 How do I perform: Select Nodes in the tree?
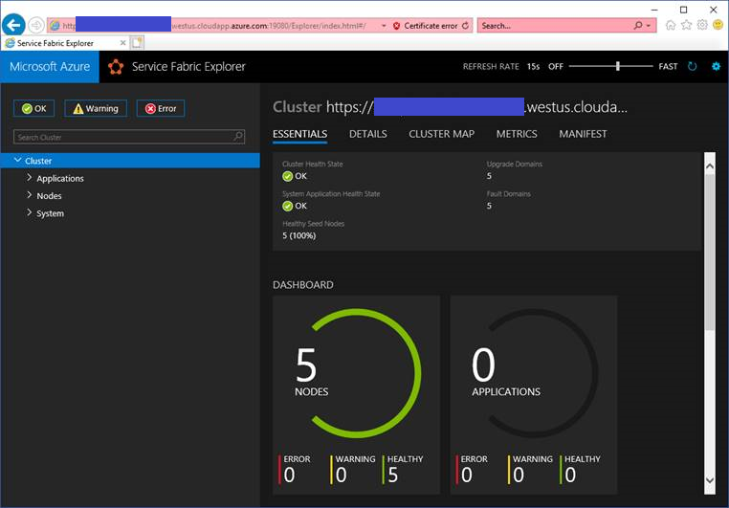tap(49, 196)
